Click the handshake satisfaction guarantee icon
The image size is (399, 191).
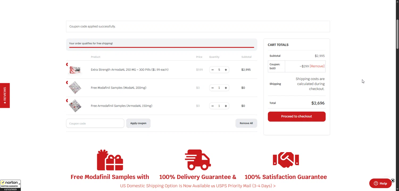[x=286, y=160]
